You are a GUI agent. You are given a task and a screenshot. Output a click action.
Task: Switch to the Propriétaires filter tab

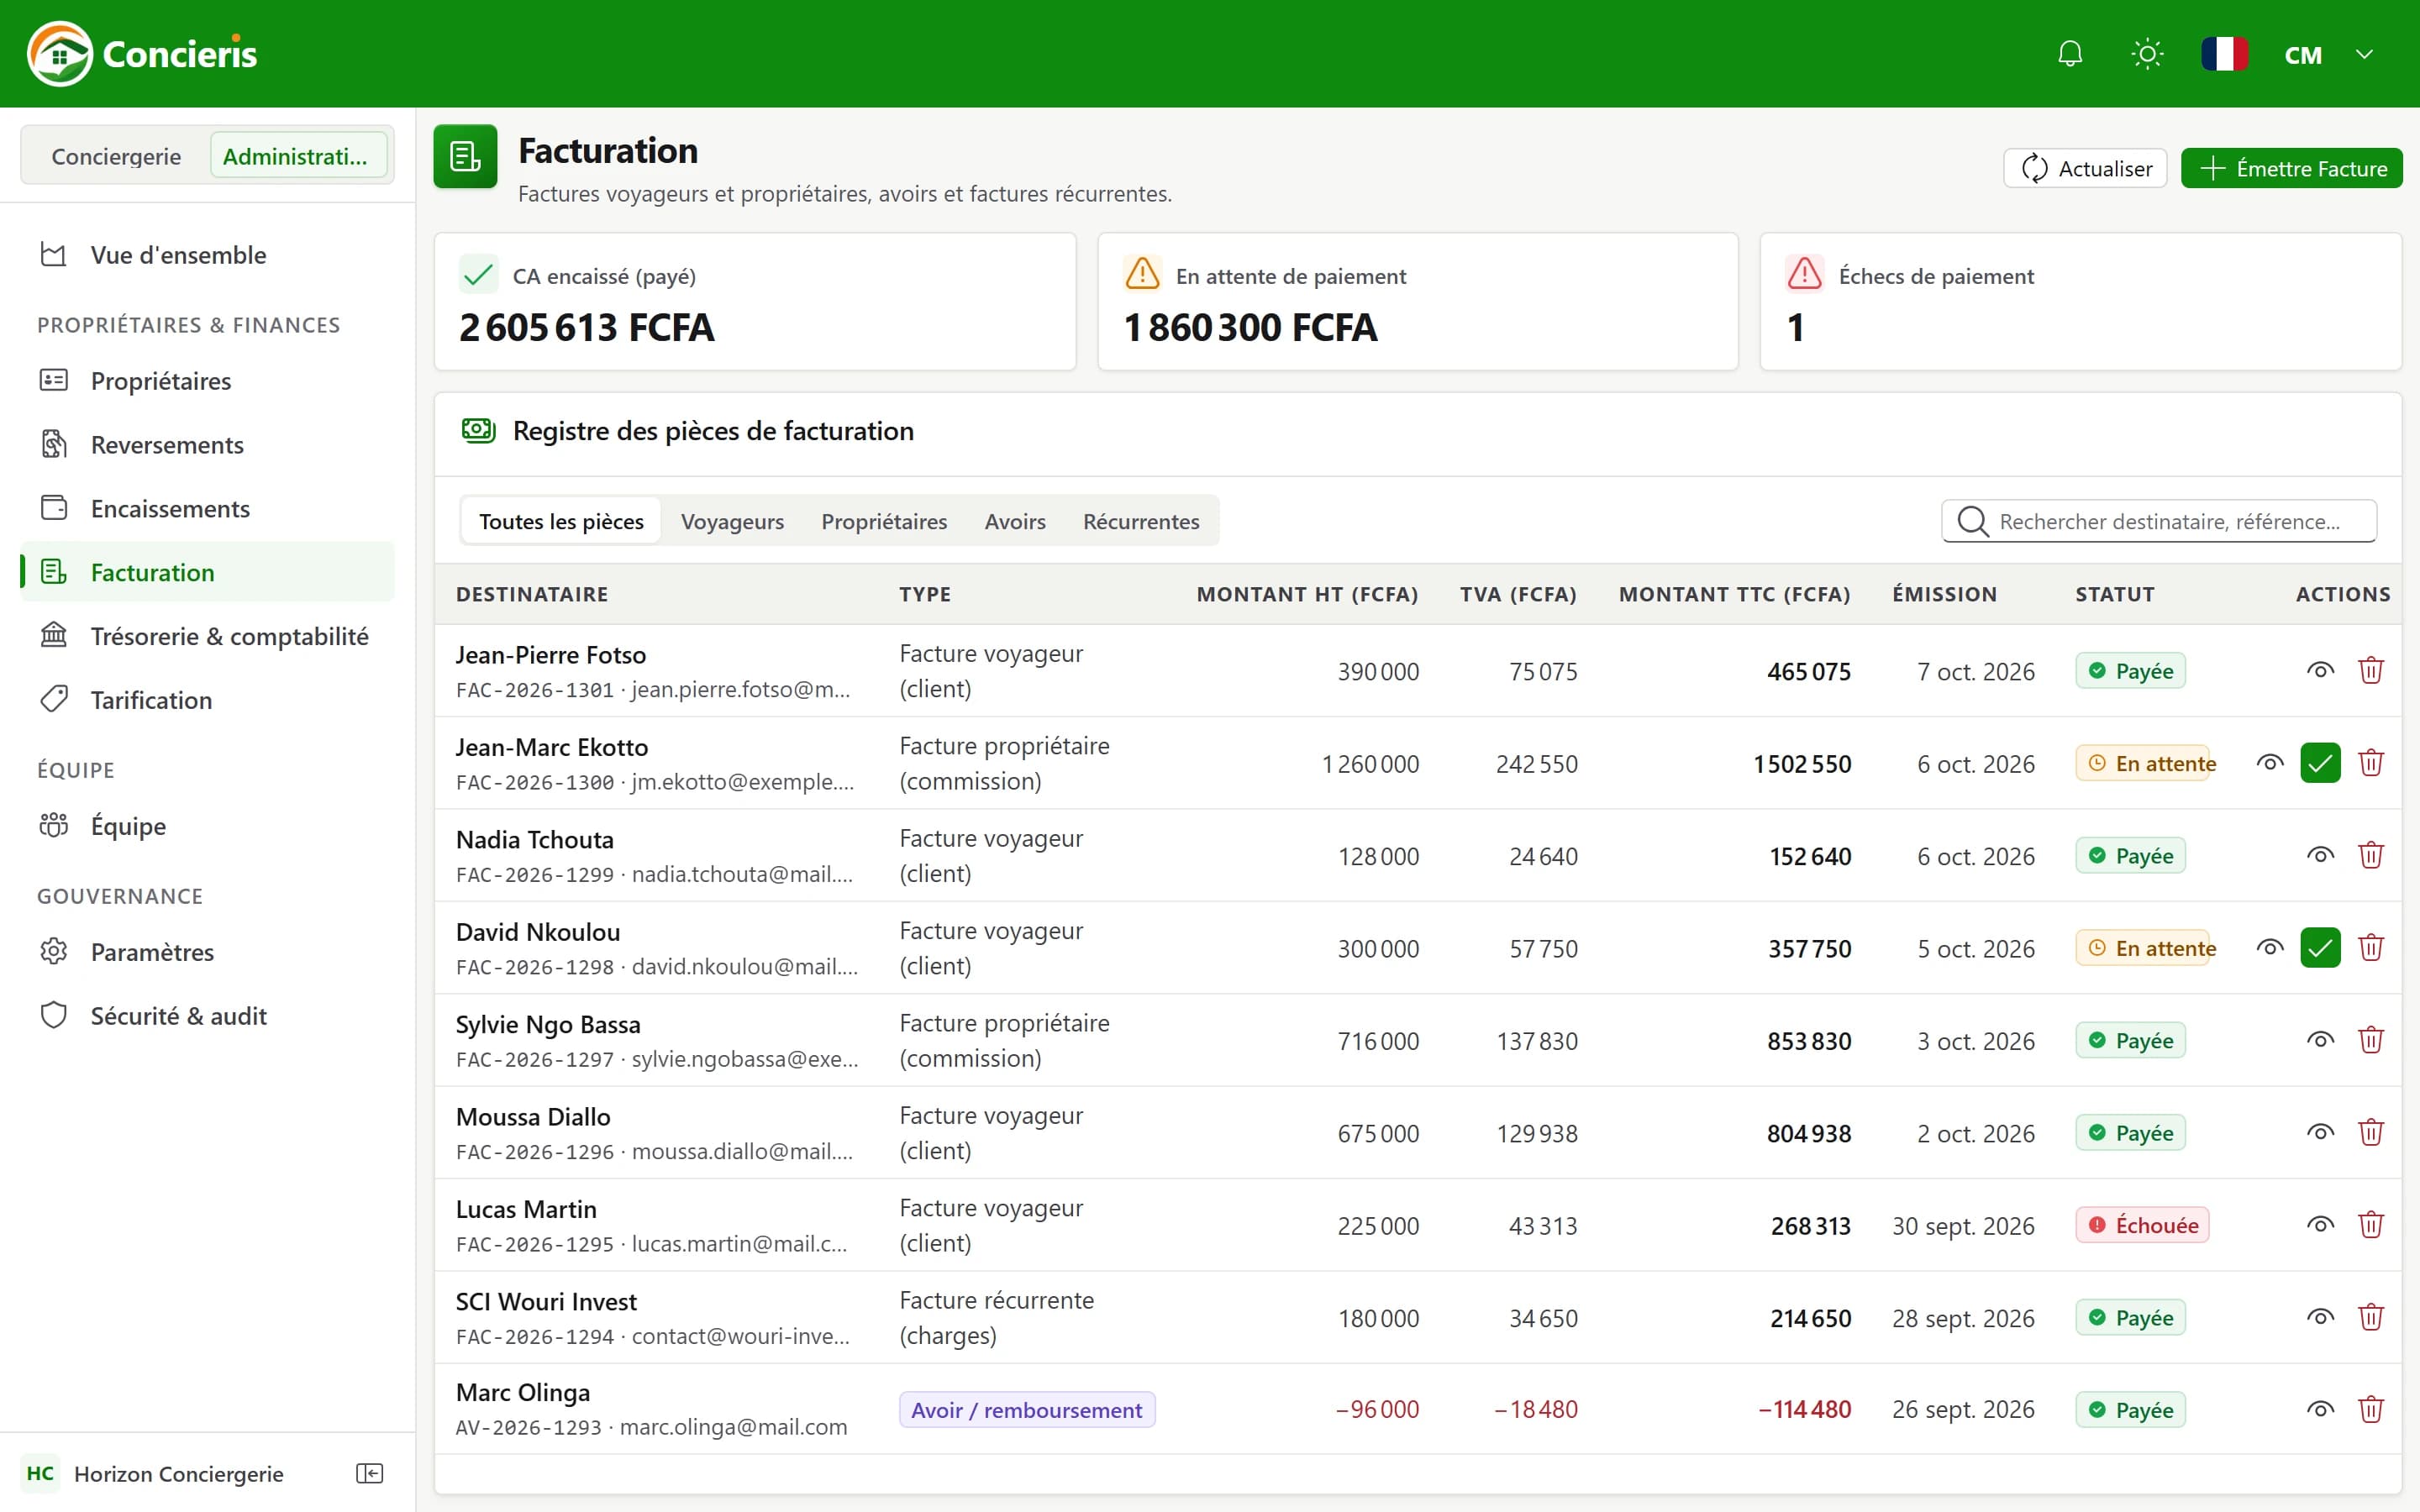pyautogui.click(x=884, y=521)
